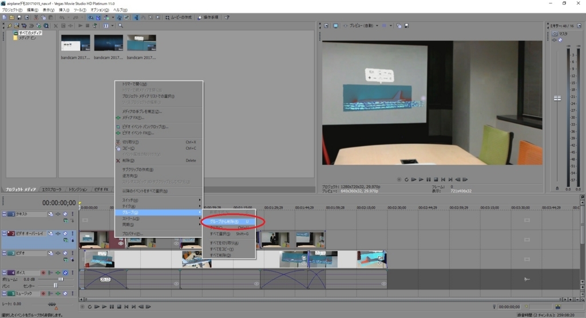Mute the テキスト track

click(65, 214)
